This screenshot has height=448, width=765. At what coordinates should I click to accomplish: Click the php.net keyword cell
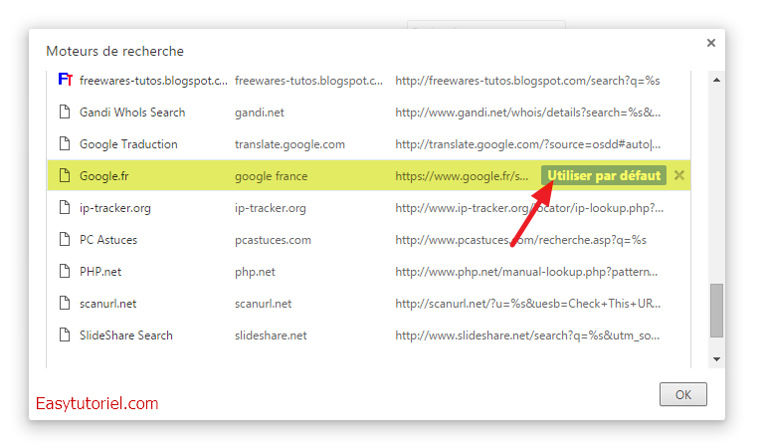[x=255, y=272]
